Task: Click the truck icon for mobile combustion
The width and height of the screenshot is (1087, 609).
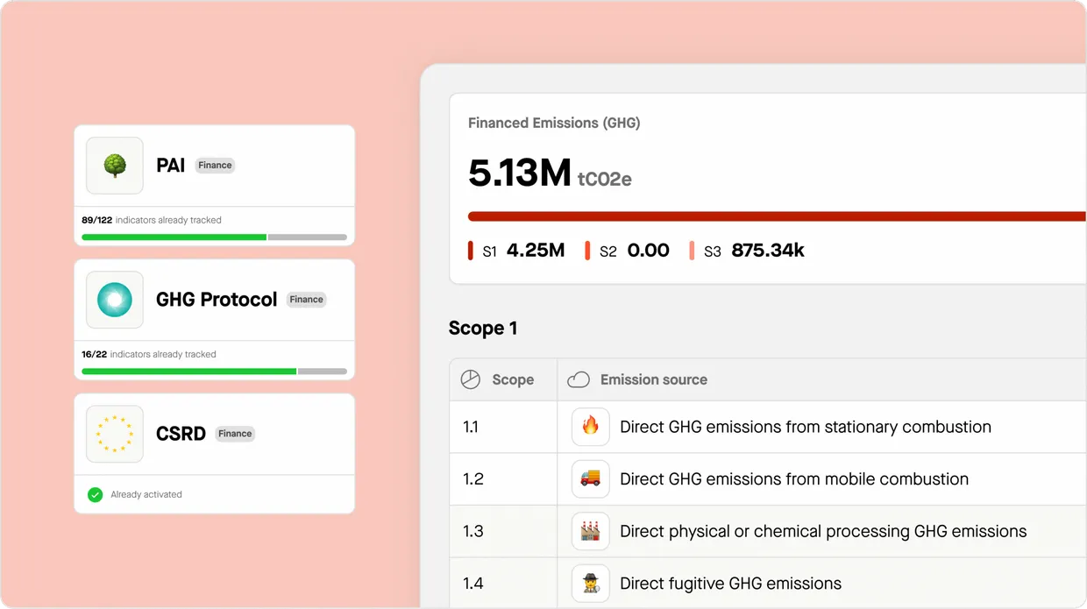Action: pyautogui.click(x=590, y=478)
